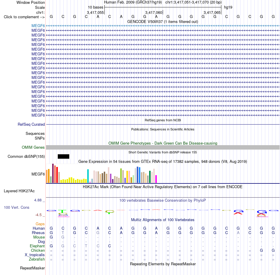The height and width of the screenshot is (275, 280).
Task: Click 'Human Feb. 2009 (GRCh37/hg19)' header text
Action: pyautogui.click(x=133, y=2)
